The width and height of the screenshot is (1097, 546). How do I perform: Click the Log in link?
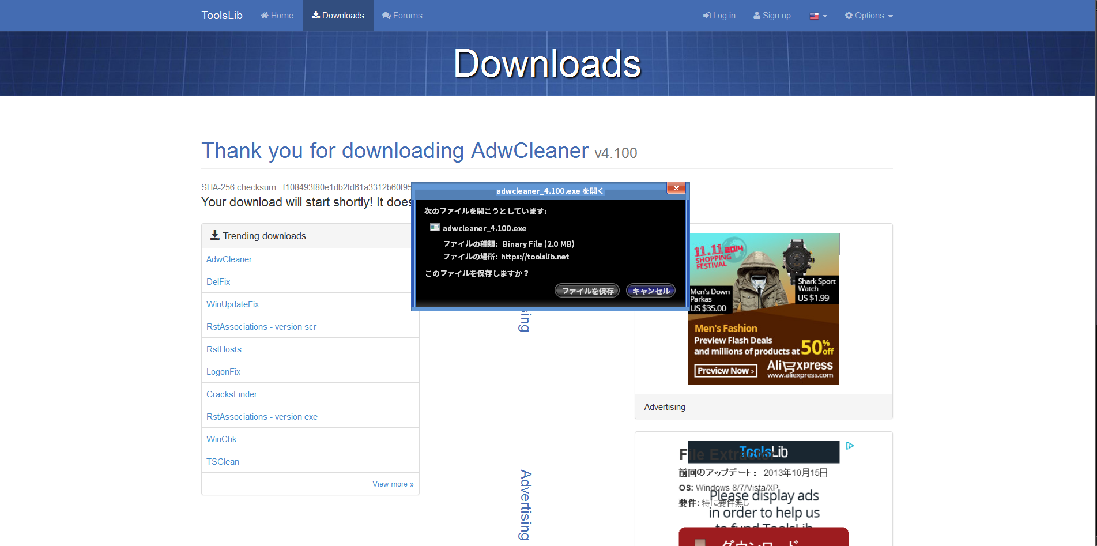719,16
